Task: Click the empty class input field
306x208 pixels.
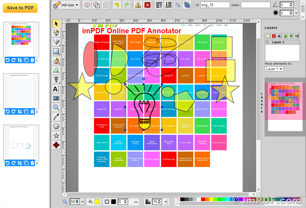Action: pos(255,5)
